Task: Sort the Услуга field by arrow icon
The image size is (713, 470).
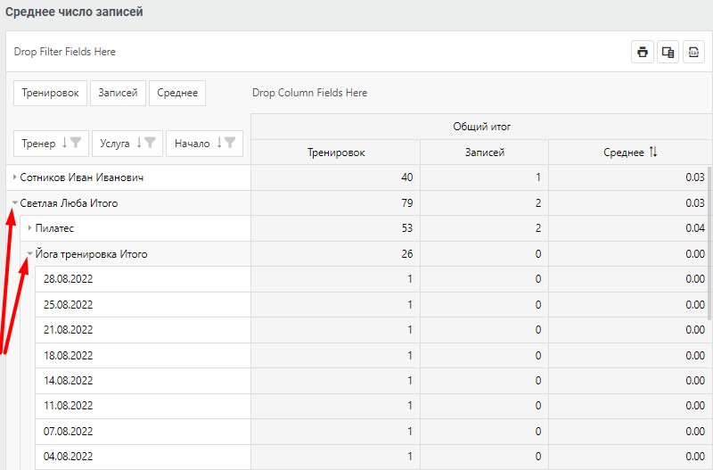Action: click(x=139, y=143)
